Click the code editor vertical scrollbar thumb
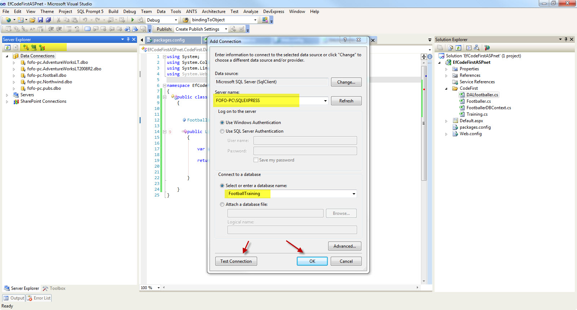 click(x=424, y=123)
